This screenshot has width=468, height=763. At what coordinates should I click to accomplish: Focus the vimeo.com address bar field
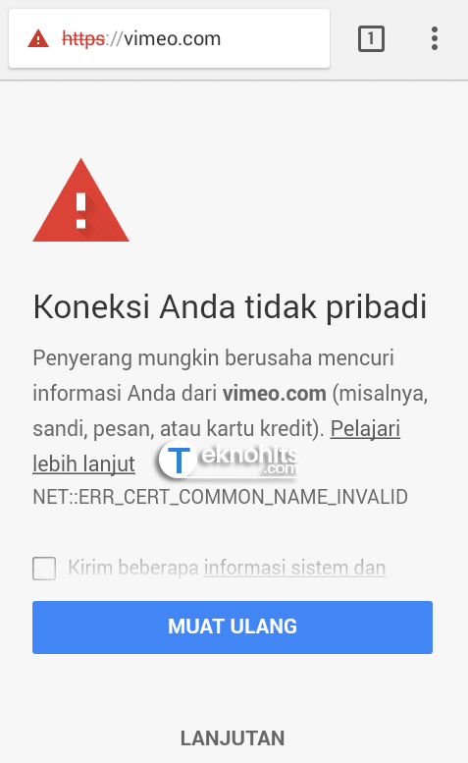tap(169, 38)
